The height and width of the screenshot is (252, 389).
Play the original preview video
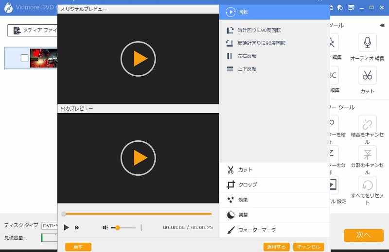point(138,59)
